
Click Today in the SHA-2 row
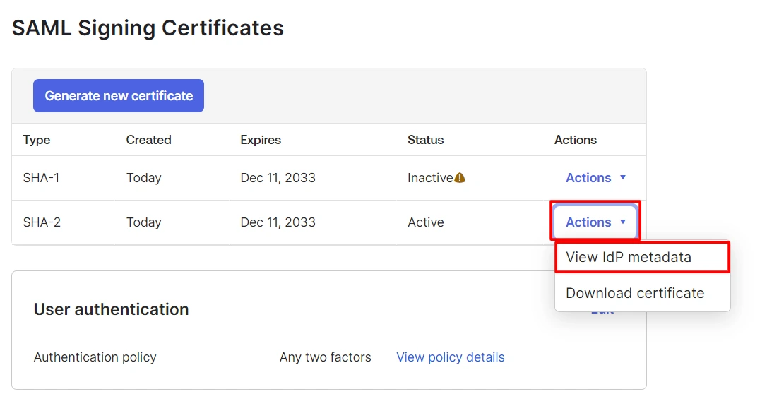click(144, 222)
